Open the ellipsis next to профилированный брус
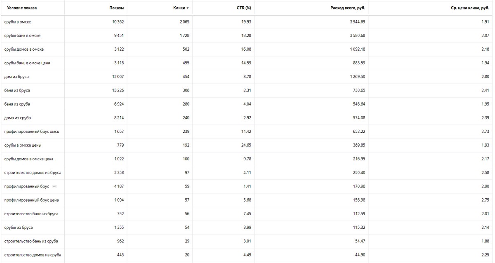The image size is (495, 263). click(54, 187)
